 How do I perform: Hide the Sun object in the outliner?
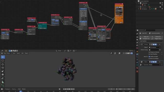pos(162,5)
